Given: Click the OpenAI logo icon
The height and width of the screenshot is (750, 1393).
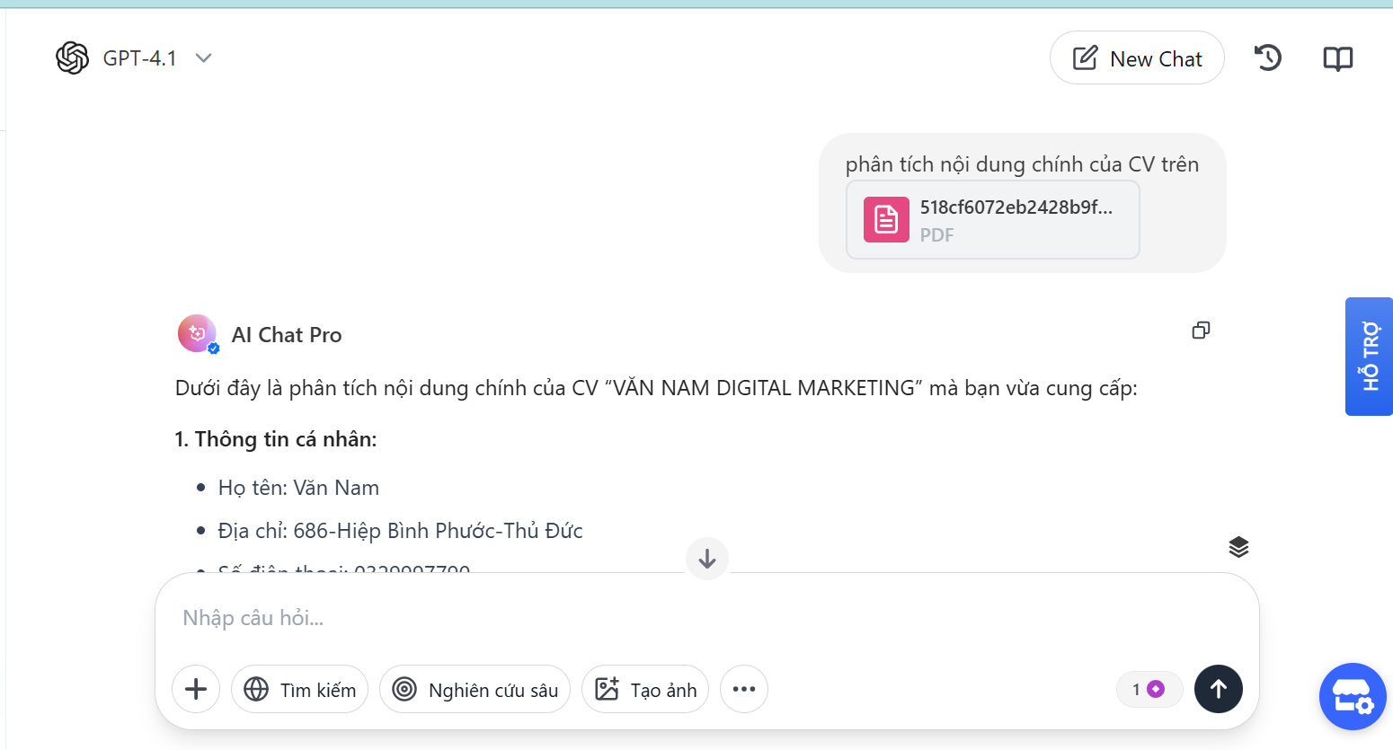Looking at the screenshot, I should (72, 58).
